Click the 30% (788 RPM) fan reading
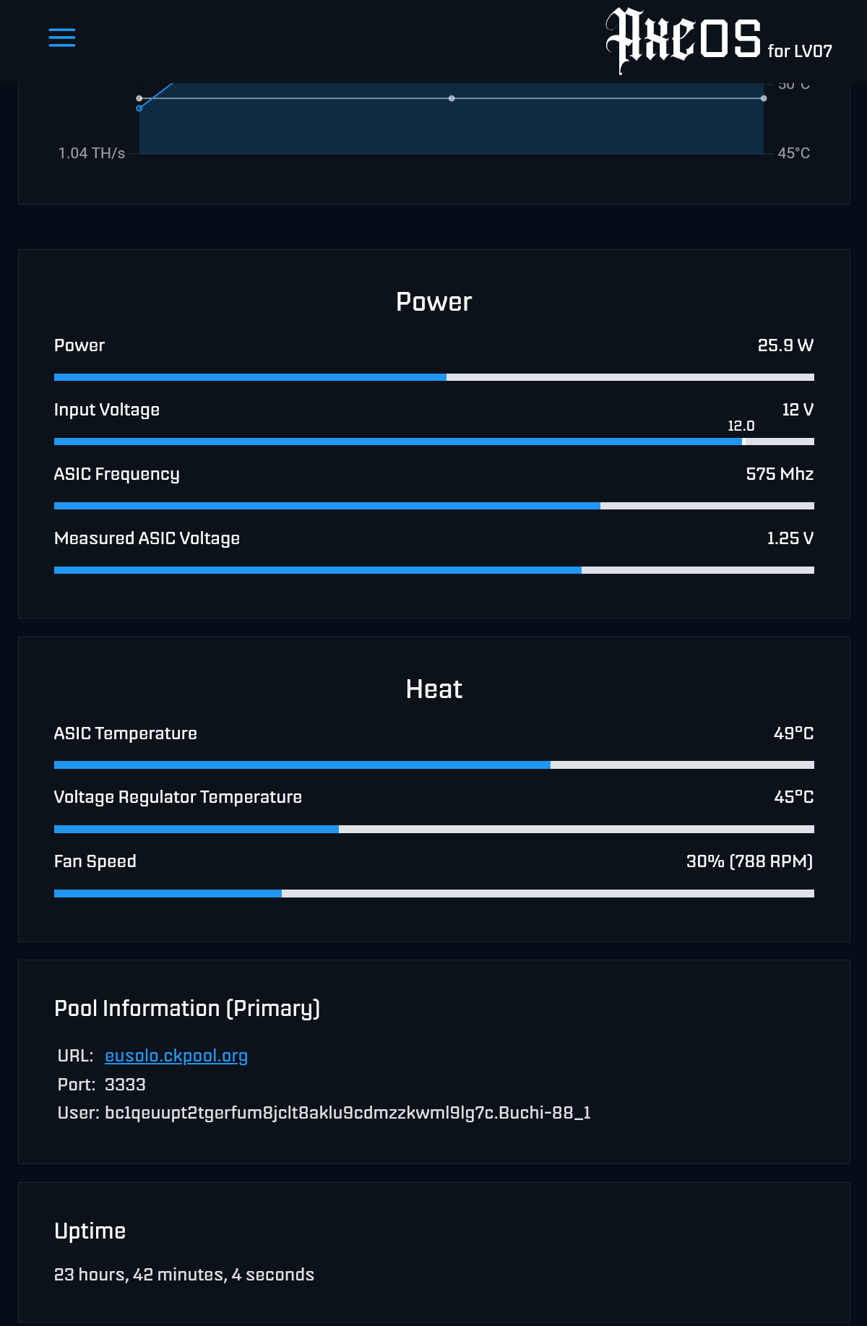 tap(750, 861)
